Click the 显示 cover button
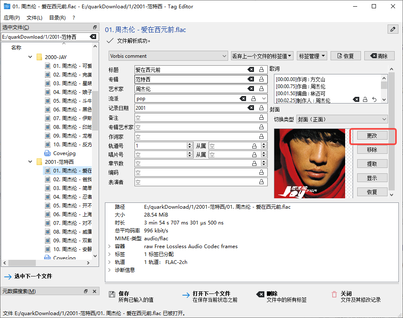The height and width of the screenshot is (318, 403). [372, 178]
